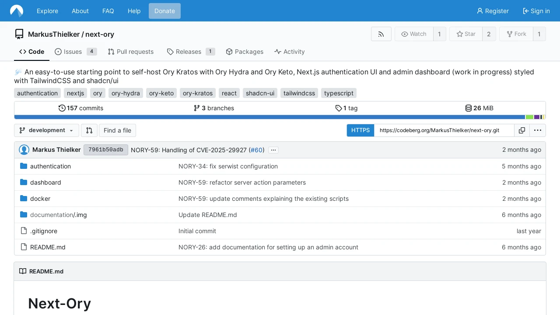Viewport: 560px width, 315px height.
Task: Open the development branch dropdown
Action: (x=47, y=130)
